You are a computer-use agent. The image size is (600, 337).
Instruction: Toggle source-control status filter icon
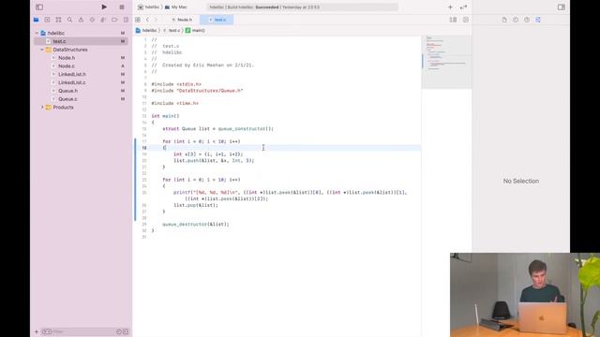click(x=126, y=331)
